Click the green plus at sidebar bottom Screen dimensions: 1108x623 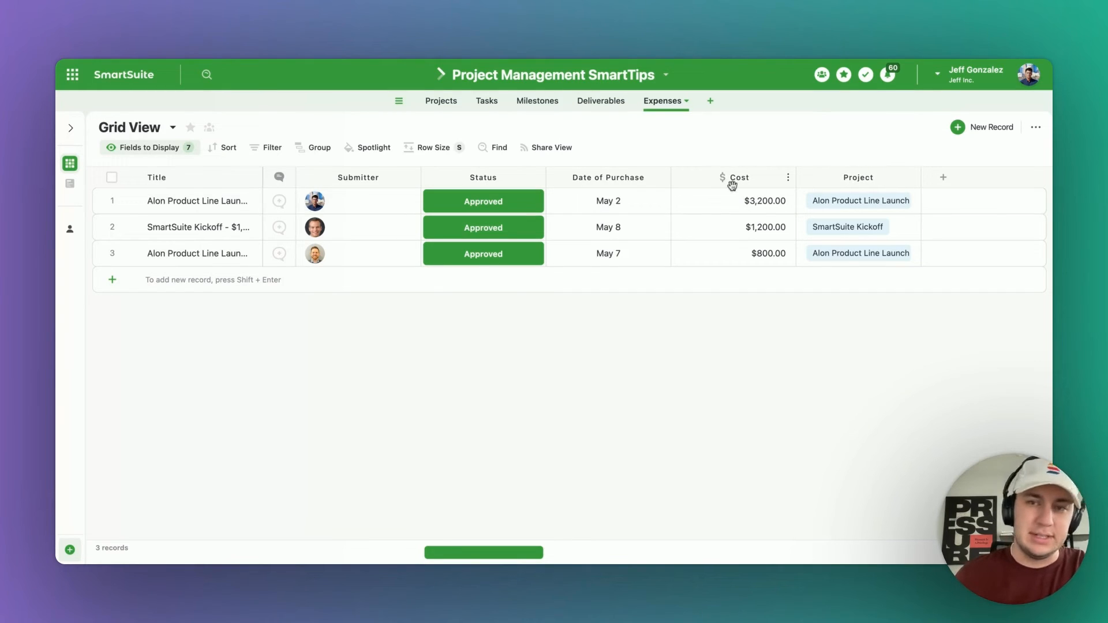[x=70, y=550]
